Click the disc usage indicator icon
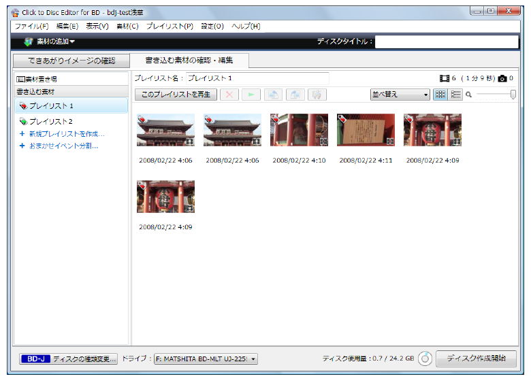The height and width of the screenshot is (381, 531). [x=425, y=359]
